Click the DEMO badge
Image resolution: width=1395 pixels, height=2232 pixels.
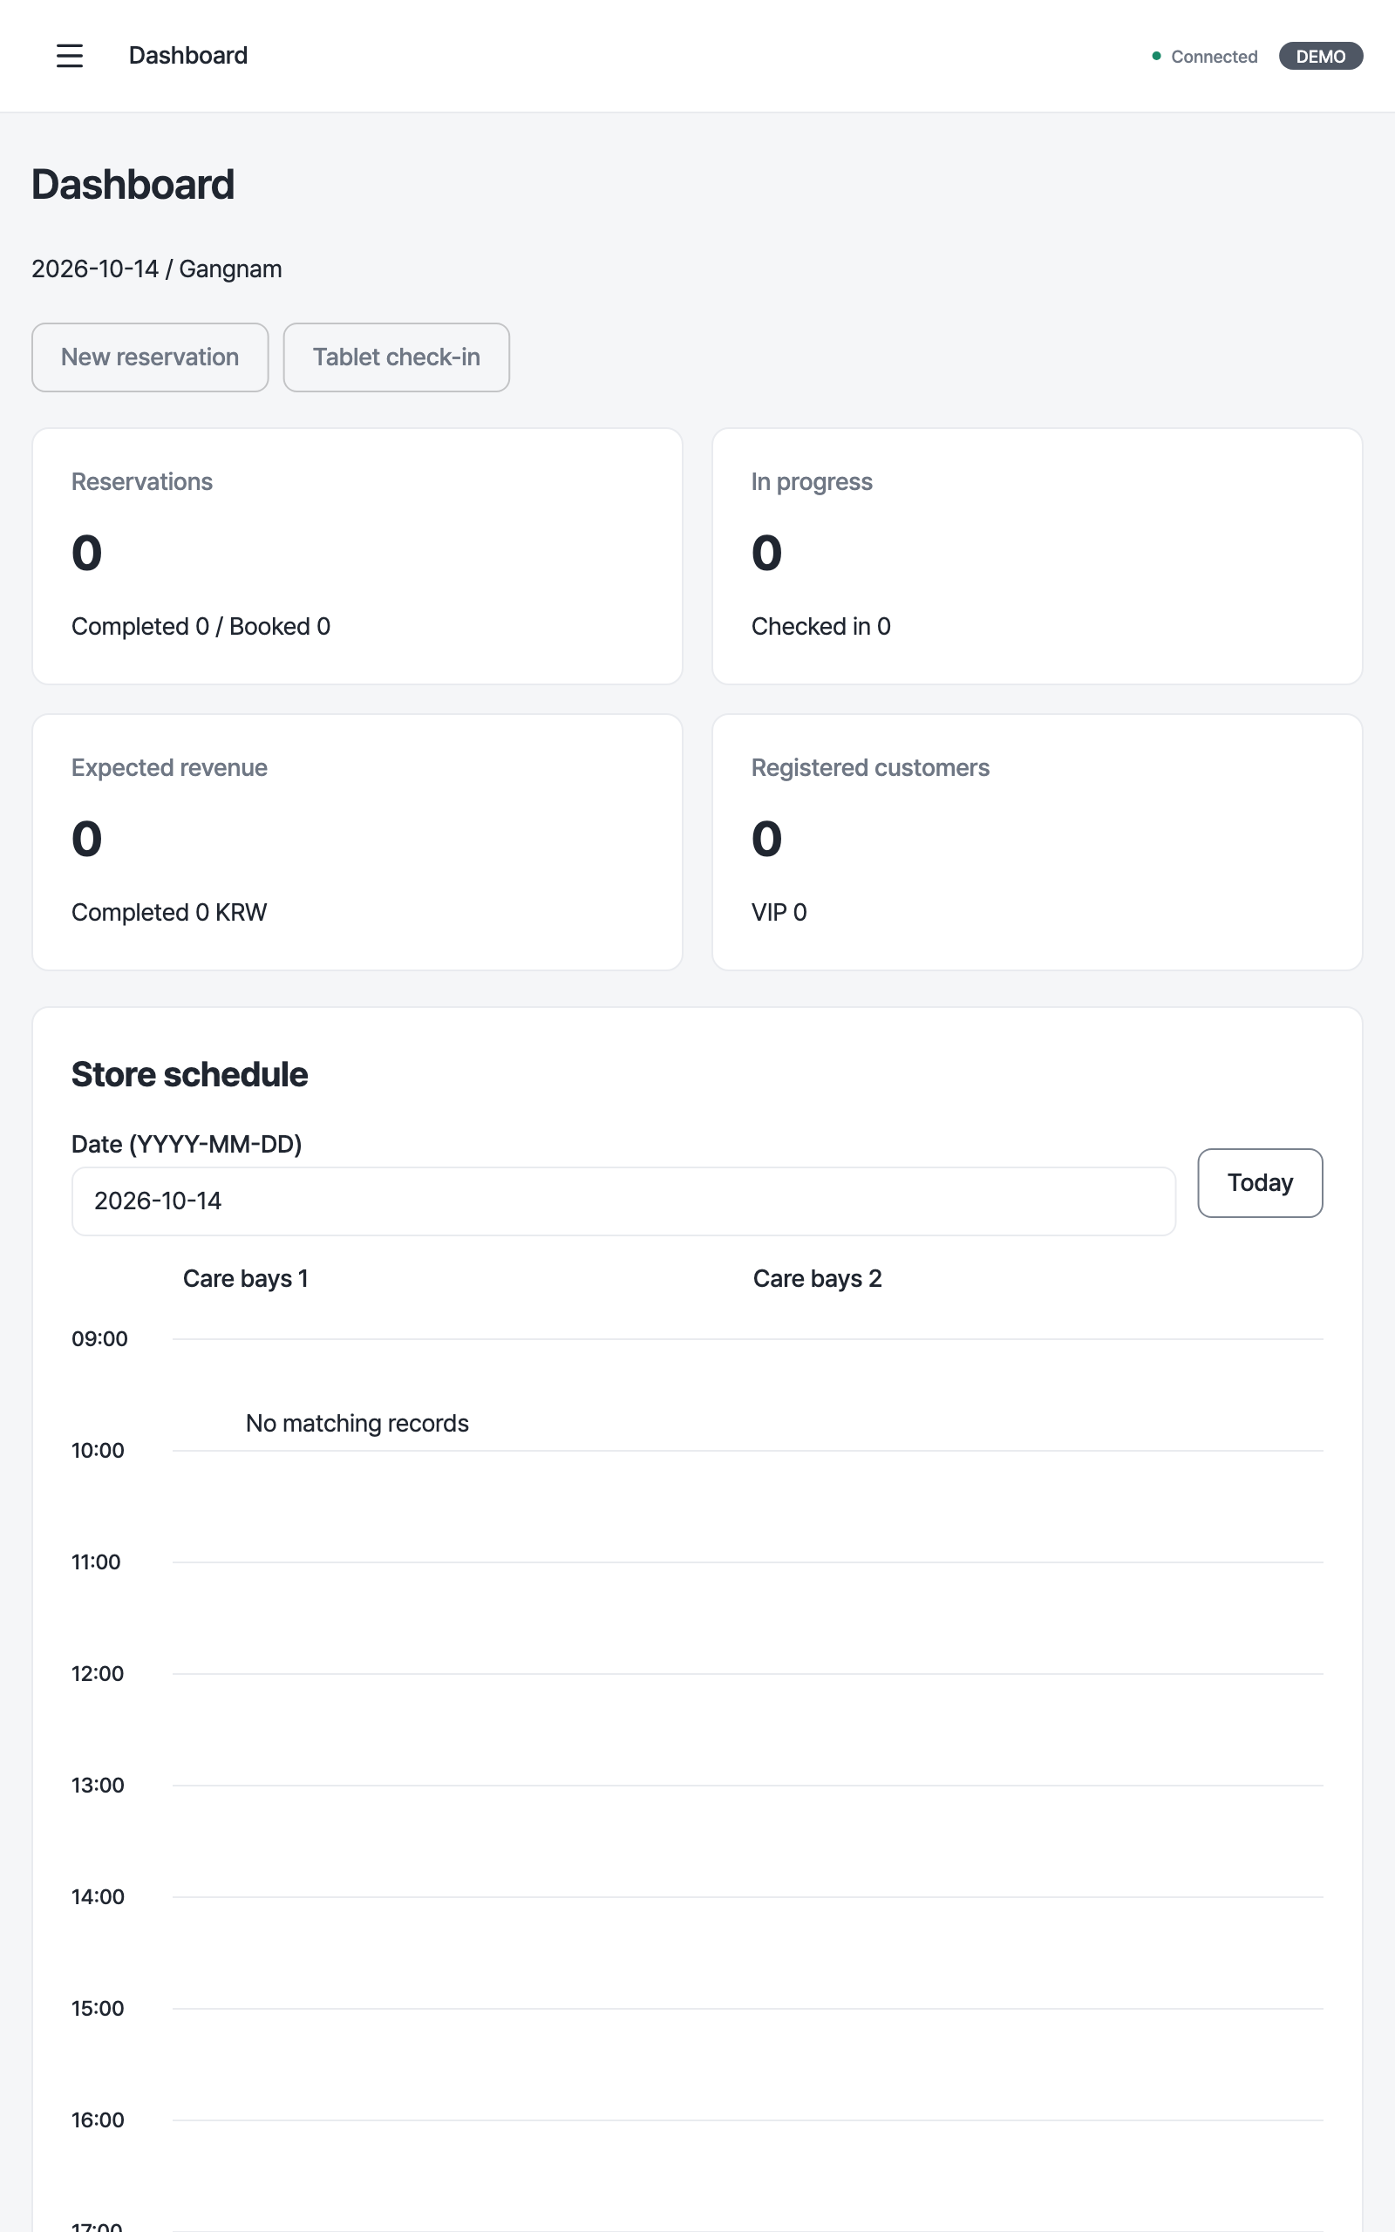(1320, 57)
